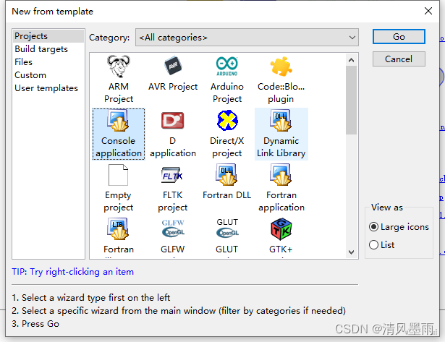Select the Code::Blocks plugin puzzle icon
The width and height of the screenshot is (445, 342).
(281, 67)
